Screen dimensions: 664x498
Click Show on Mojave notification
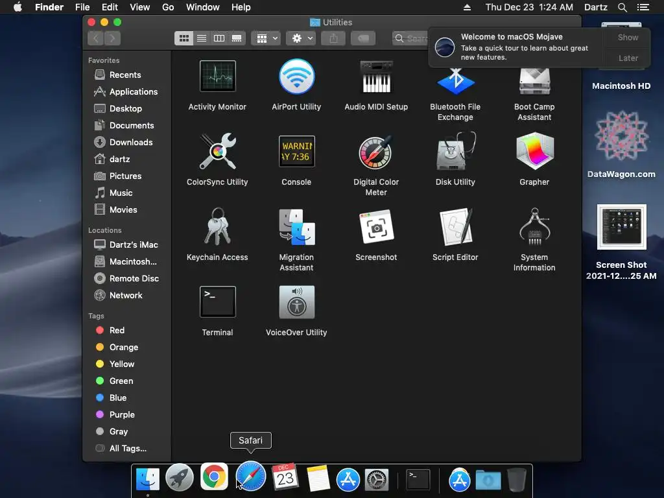[x=628, y=37]
